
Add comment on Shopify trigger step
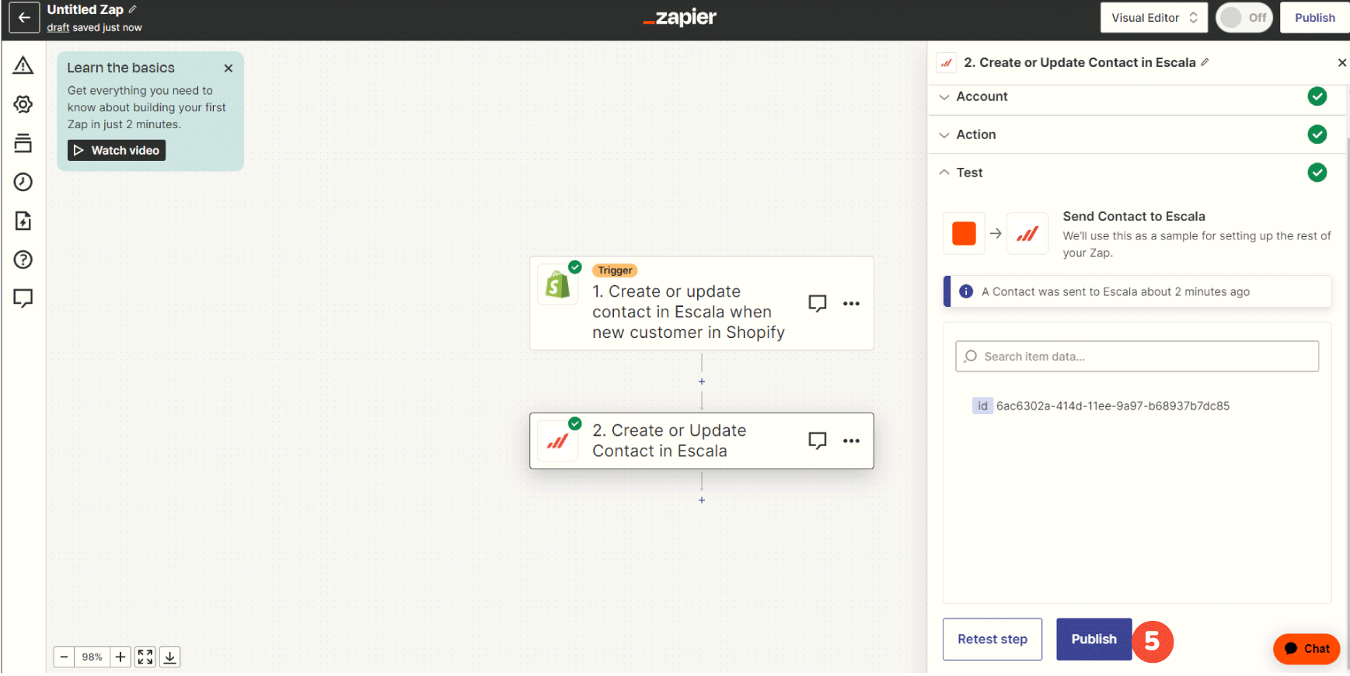[x=818, y=303]
